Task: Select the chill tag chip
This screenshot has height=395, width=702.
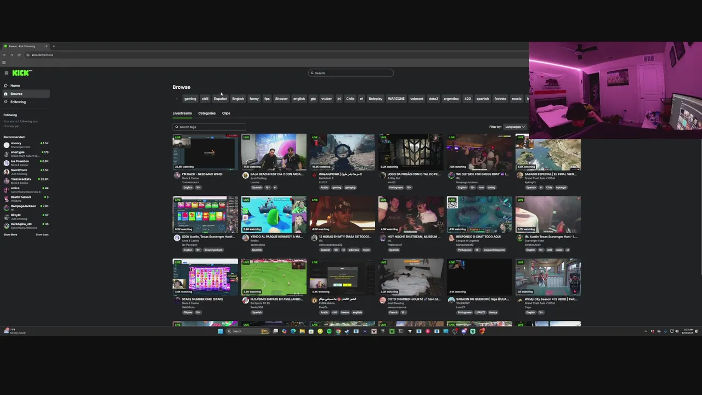Action: click(x=205, y=99)
